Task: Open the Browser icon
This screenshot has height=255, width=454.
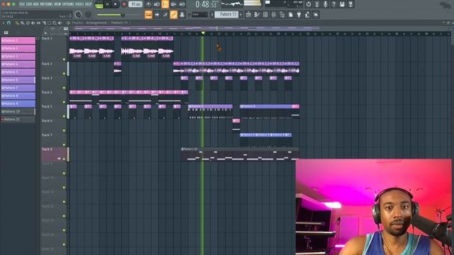Action: [282, 14]
